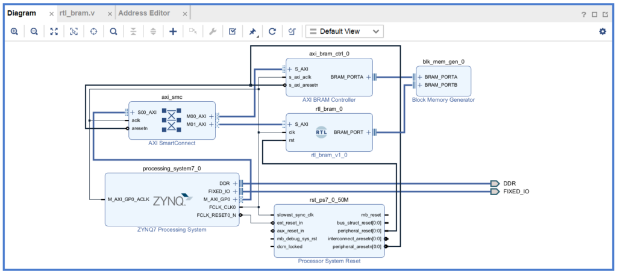Expand BRAM_PORTA on AXI BRAM Controller
The width and height of the screenshot is (617, 274).
point(368,77)
